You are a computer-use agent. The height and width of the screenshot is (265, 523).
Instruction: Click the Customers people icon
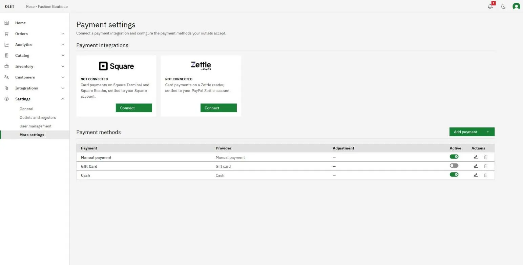pos(6,77)
